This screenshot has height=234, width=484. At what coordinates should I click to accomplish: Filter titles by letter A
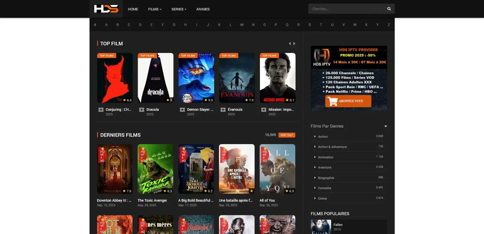(106, 25)
